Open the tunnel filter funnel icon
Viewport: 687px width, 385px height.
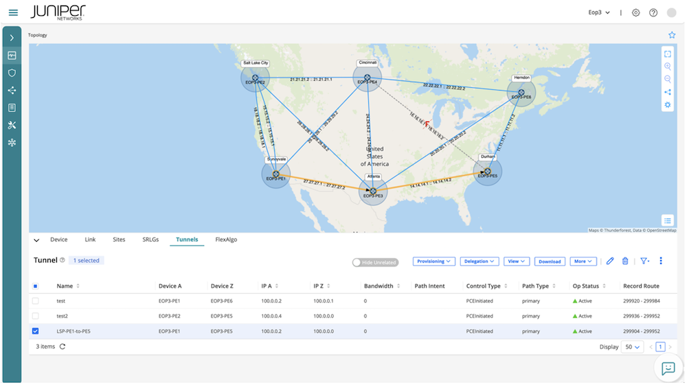click(644, 261)
